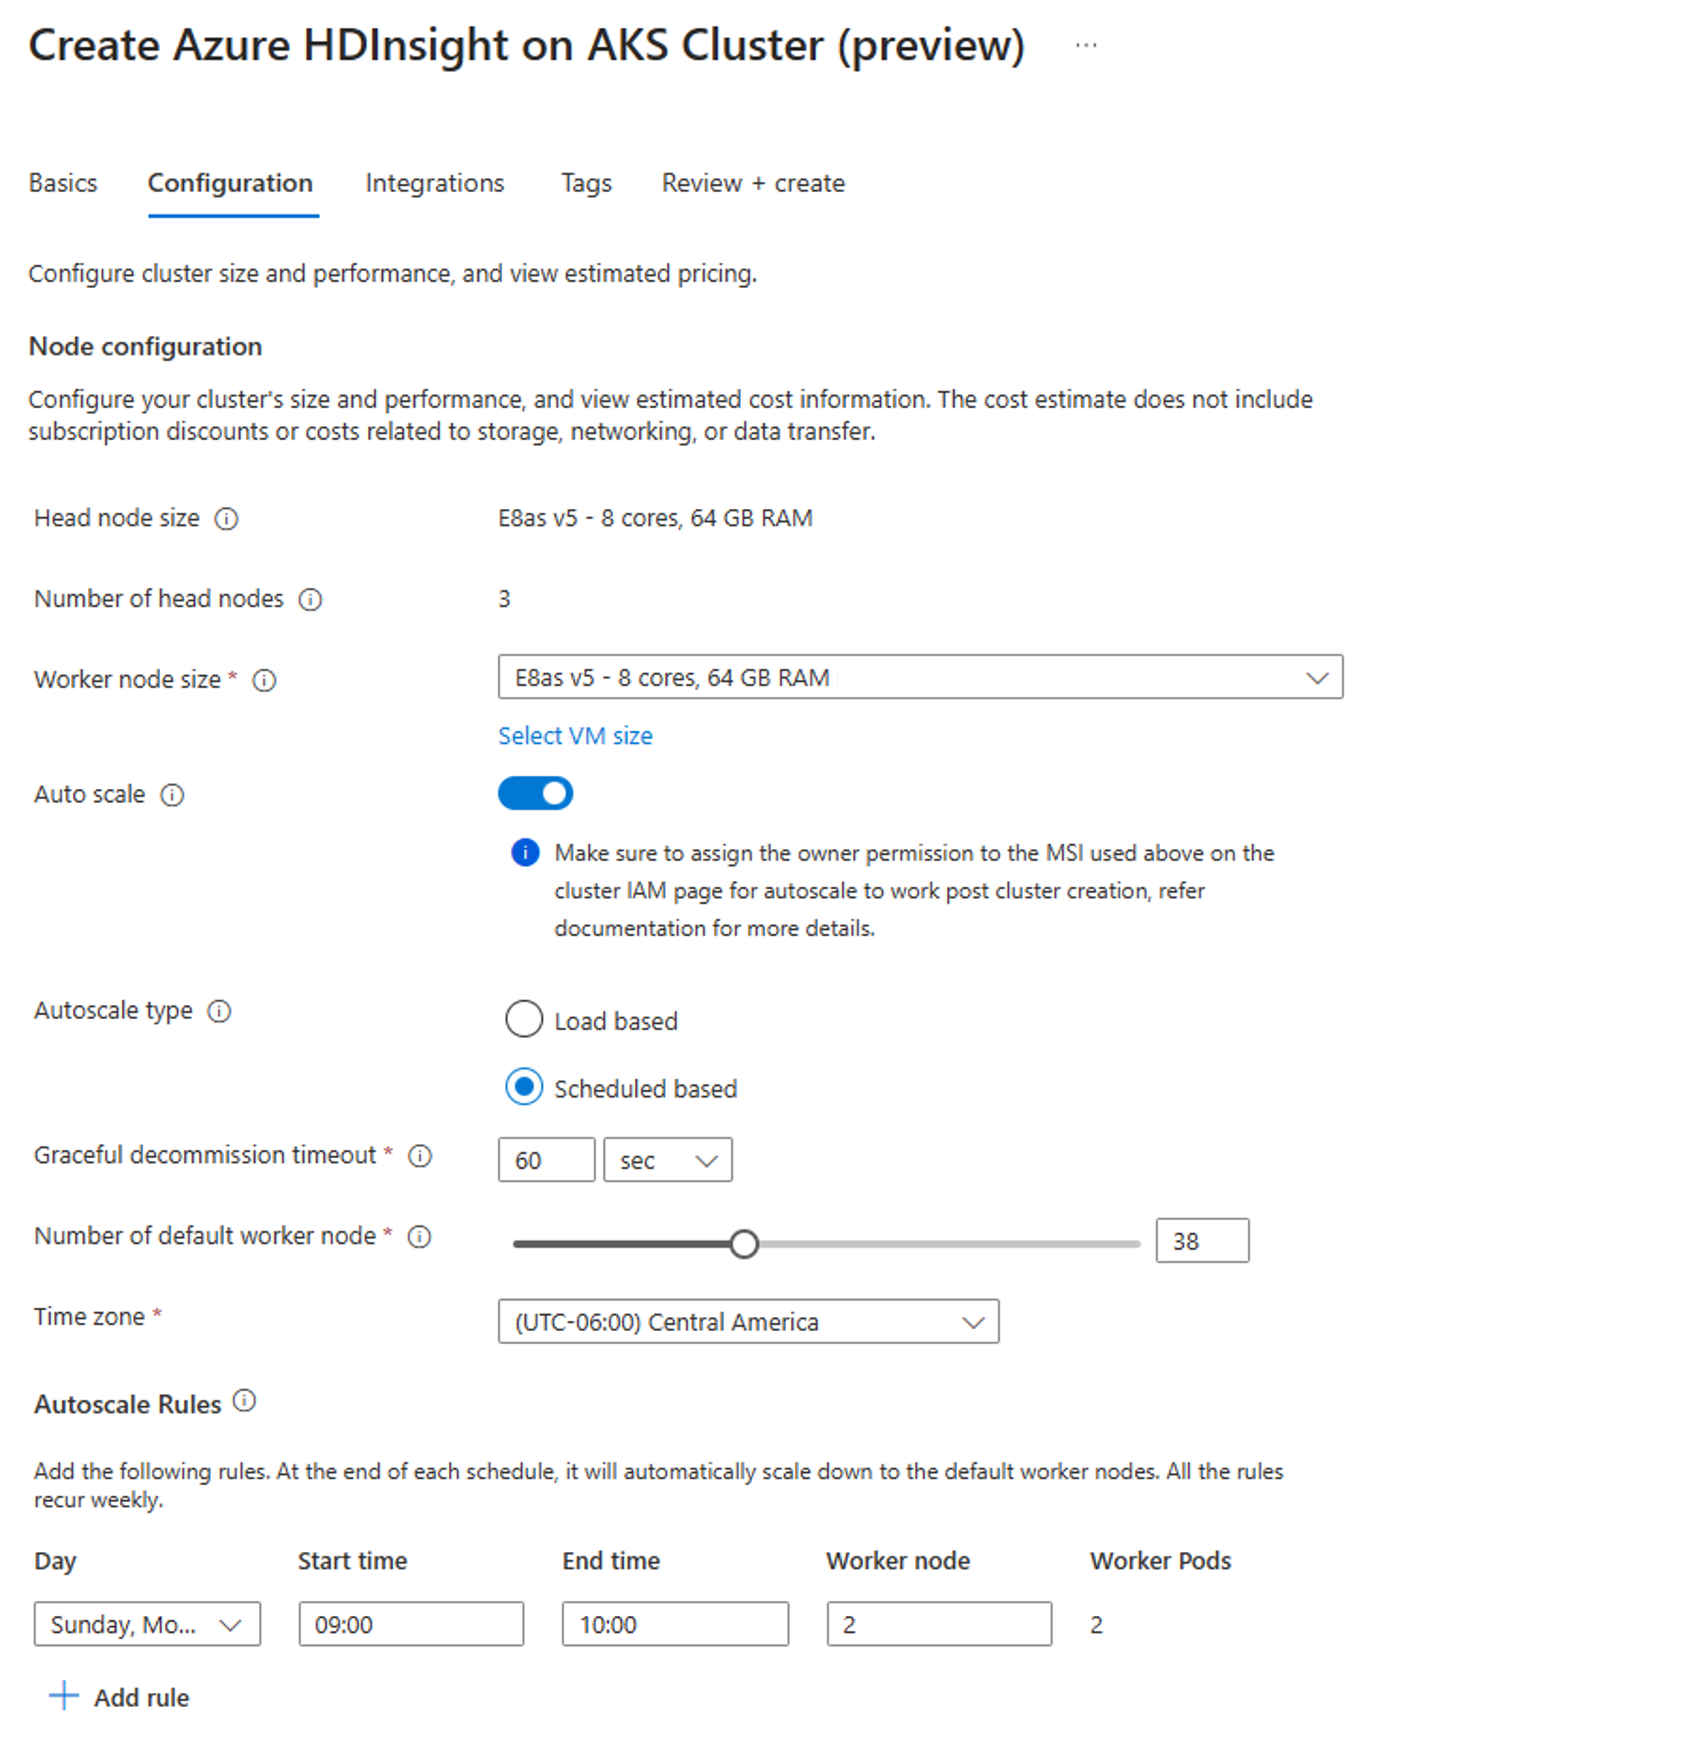Select the Load based radio button
The image size is (1686, 1761).
coord(524,1020)
